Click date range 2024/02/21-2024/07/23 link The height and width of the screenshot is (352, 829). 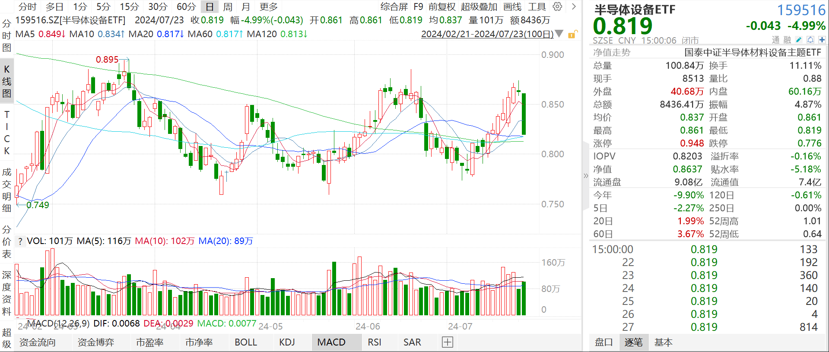coord(487,34)
